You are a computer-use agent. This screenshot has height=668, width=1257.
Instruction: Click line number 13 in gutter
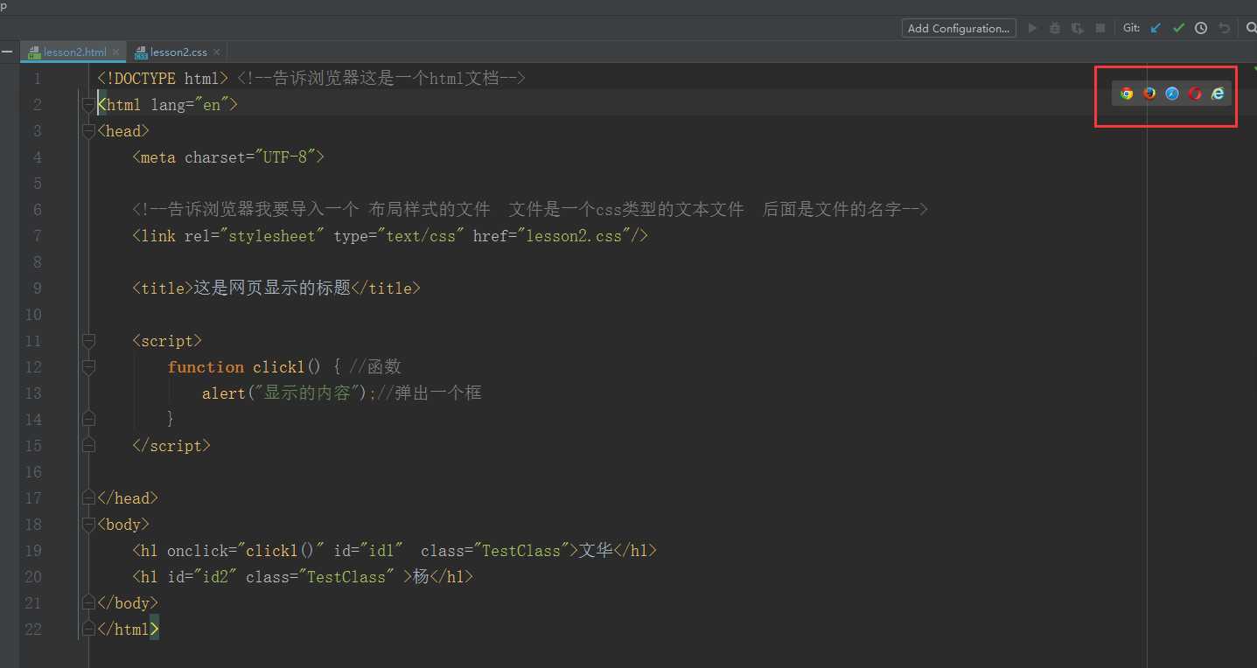pyautogui.click(x=33, y=393)
